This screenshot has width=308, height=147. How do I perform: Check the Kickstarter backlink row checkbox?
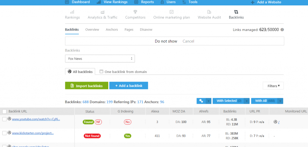click(4, 133)
